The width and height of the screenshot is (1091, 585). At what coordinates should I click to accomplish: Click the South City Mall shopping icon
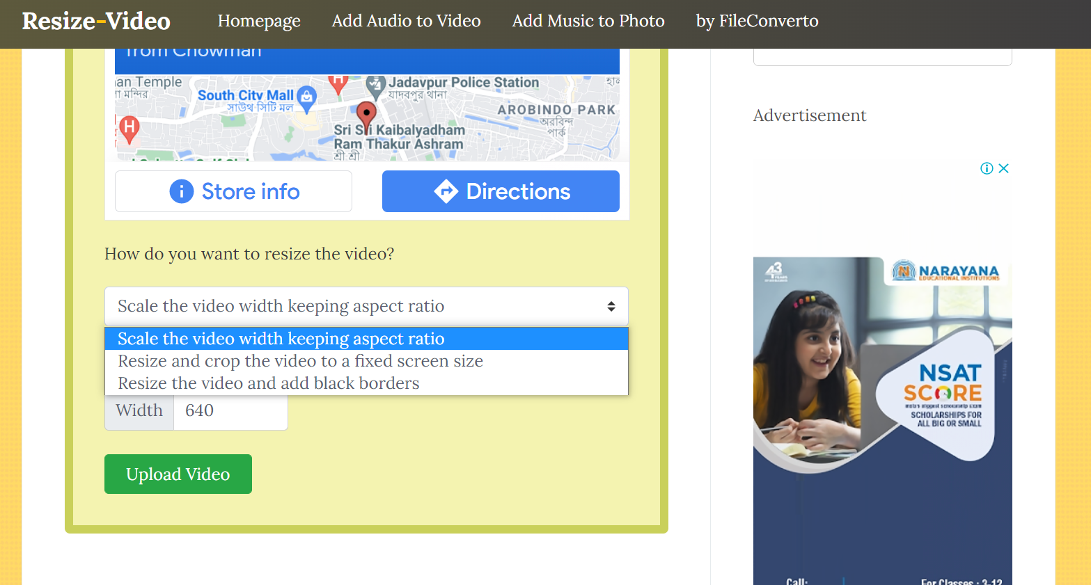click(306, 98)
